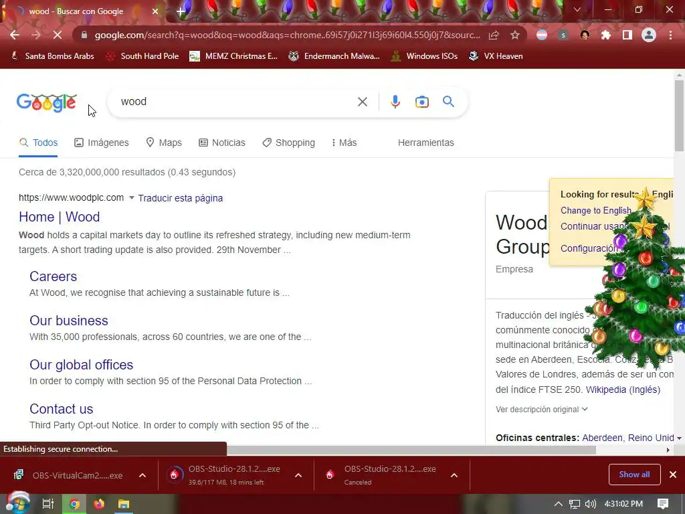Switch to Maps tab
Viewport: 685px width, 514px height.
pyautogui.click(x=164, y=143)
